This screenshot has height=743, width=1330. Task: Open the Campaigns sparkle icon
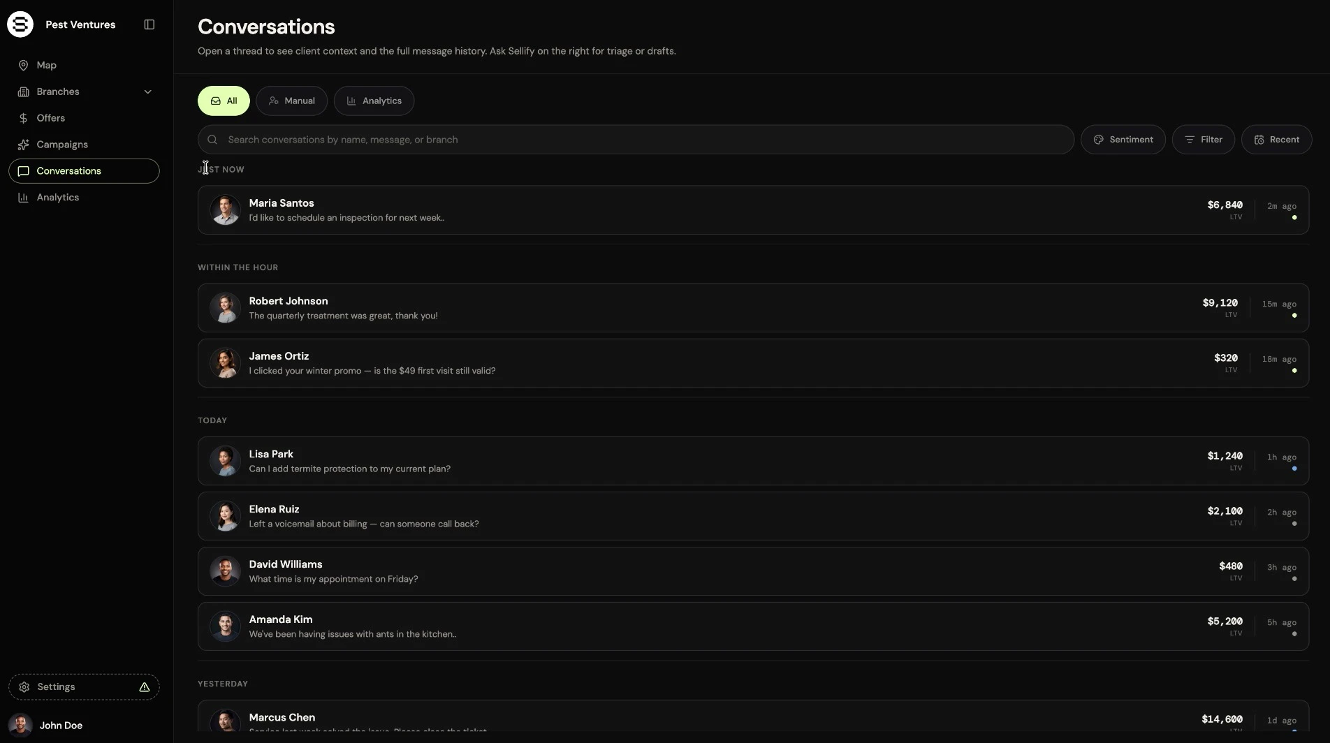coord(23,145)
